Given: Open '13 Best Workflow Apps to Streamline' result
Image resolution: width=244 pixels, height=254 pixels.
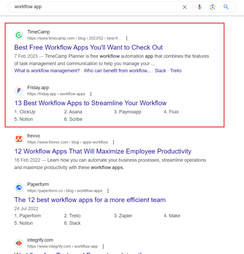Looking at the screenshot, I should point(90,103).
